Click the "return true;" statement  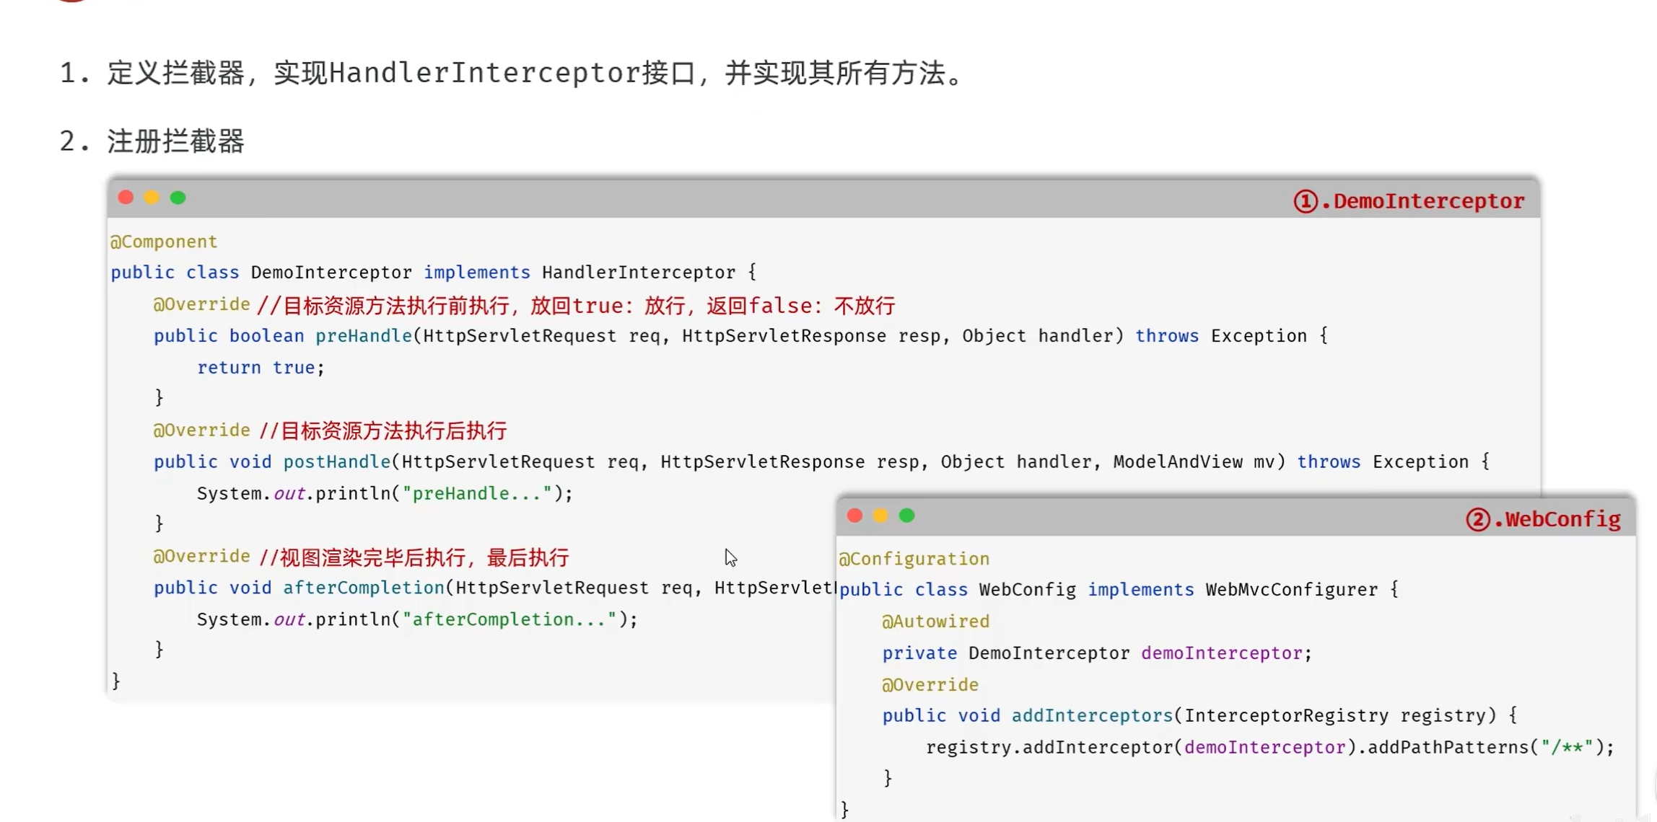[x=261, y=368]
